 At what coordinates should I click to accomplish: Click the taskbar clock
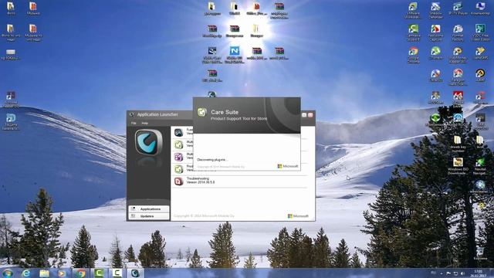[478, 273]
